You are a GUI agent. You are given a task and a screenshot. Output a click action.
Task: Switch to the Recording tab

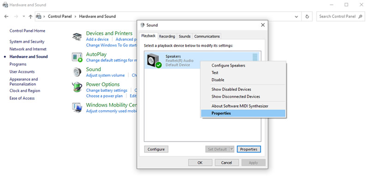pos(167,36)
